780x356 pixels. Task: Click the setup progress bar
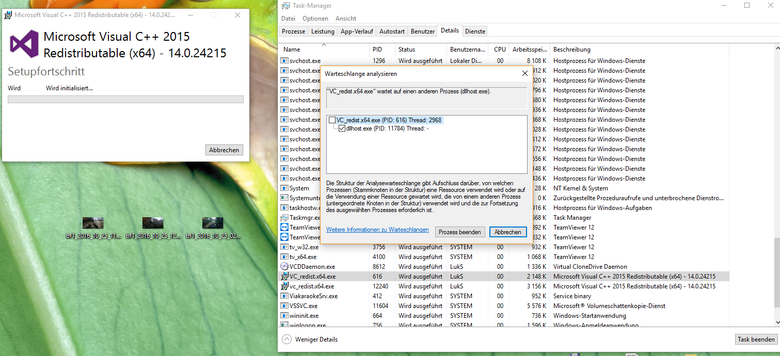click(x=125, y=99)
